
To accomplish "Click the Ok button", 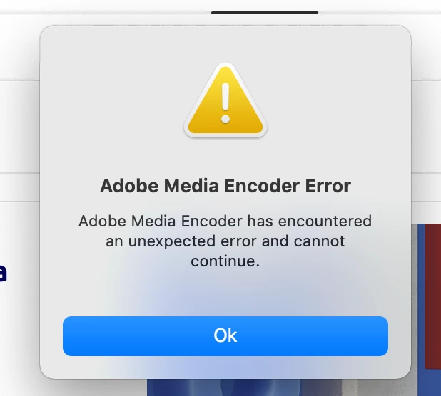I will click(x=225, y=336).
